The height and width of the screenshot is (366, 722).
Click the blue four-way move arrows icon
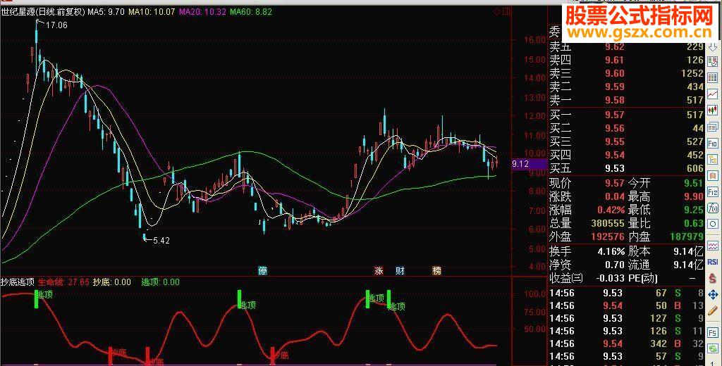713,294
